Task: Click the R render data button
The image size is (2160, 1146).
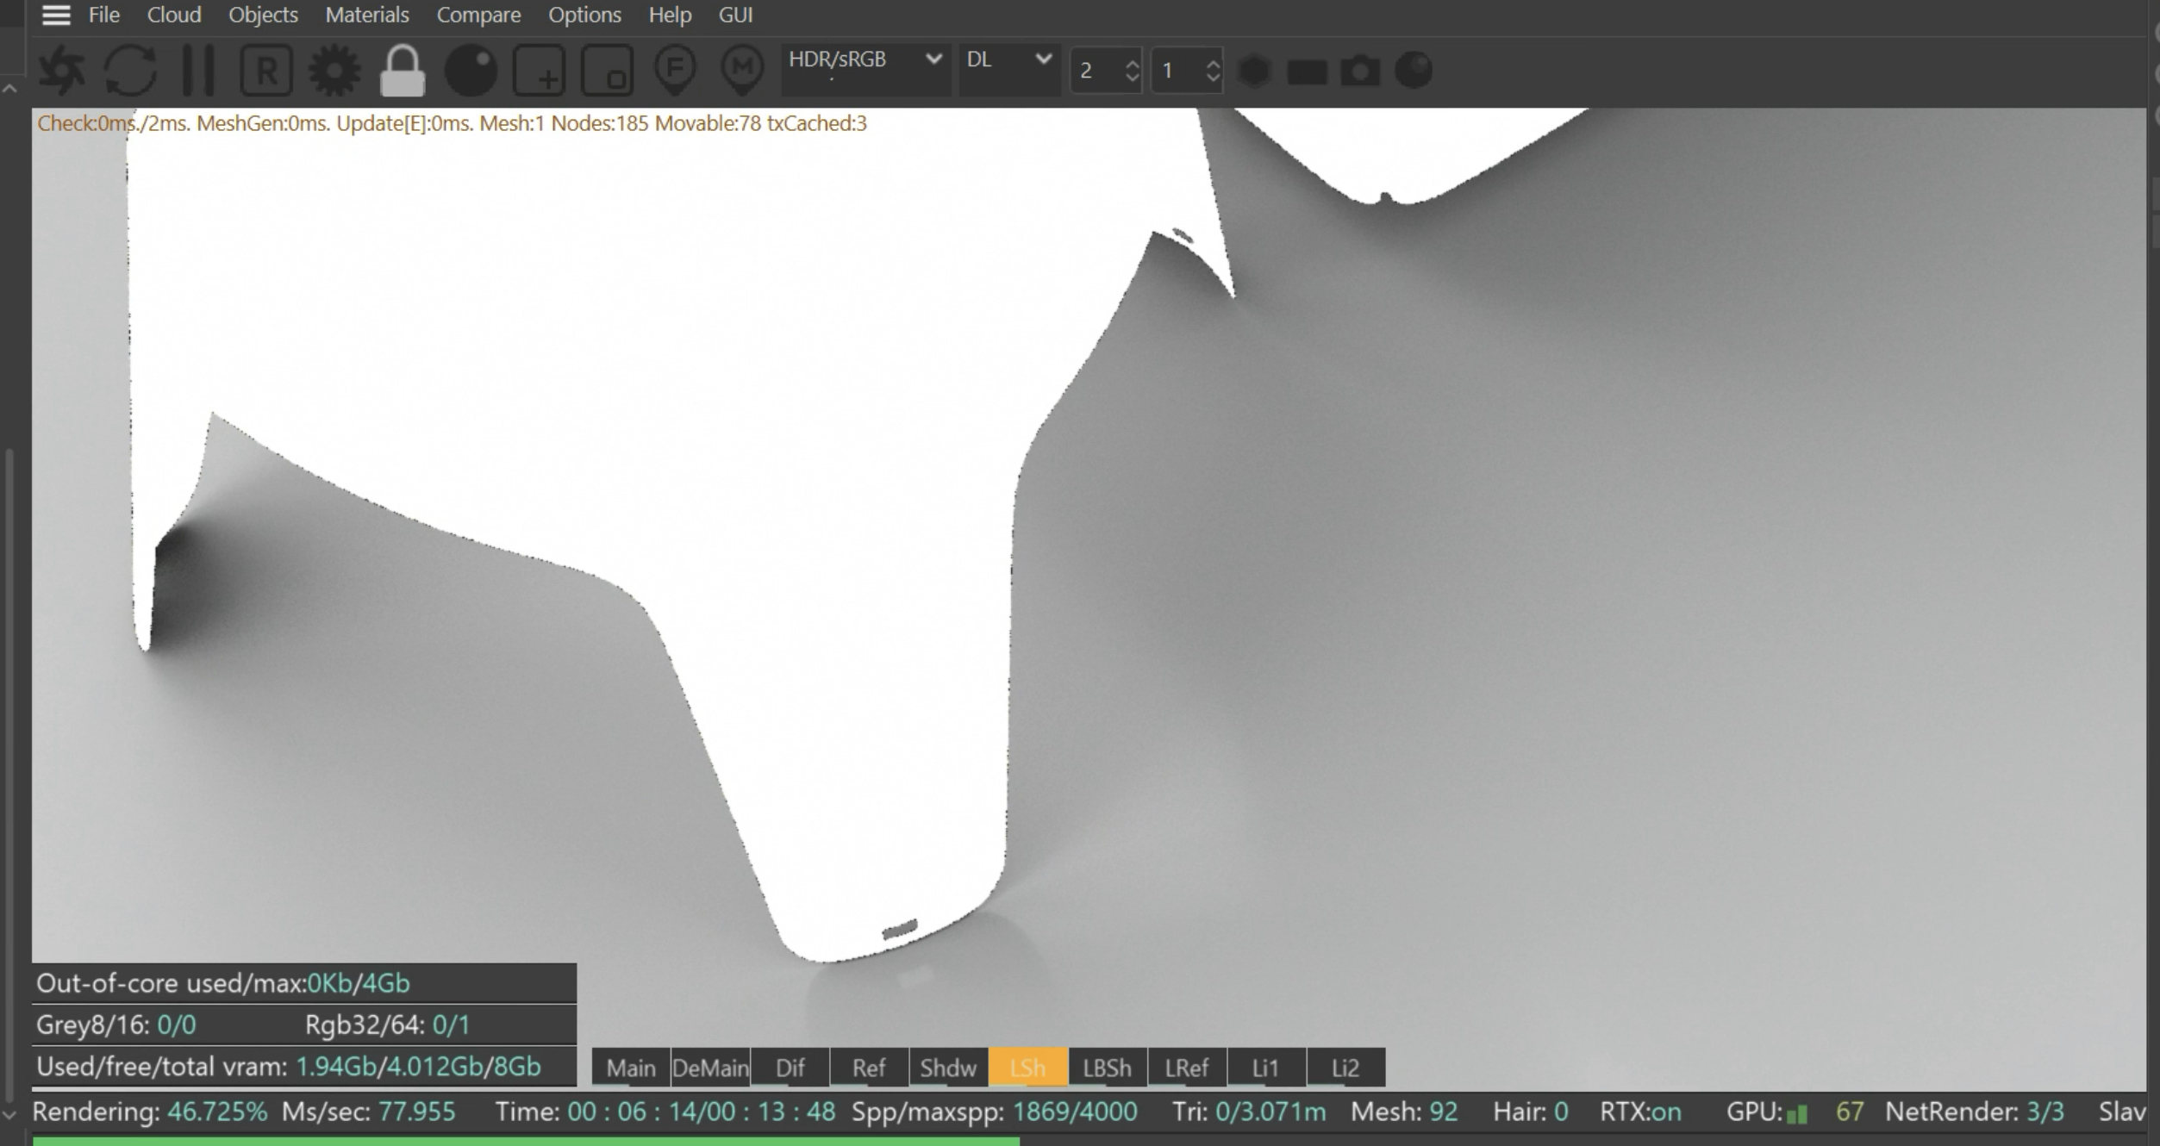Action: tap(266, 70)
